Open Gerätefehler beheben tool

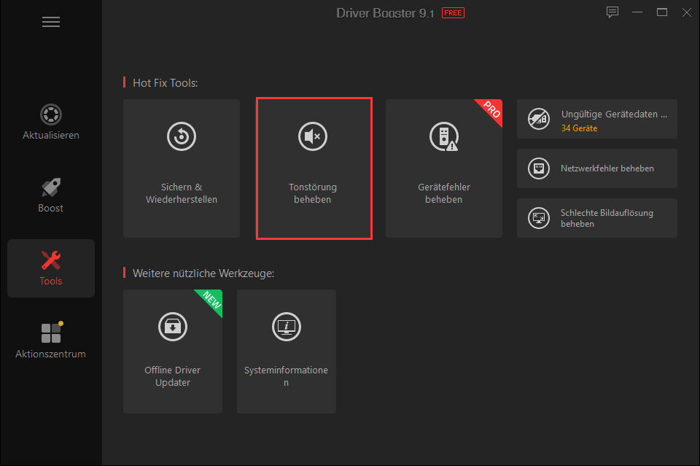pyautogui.click(x=444, y=168)
